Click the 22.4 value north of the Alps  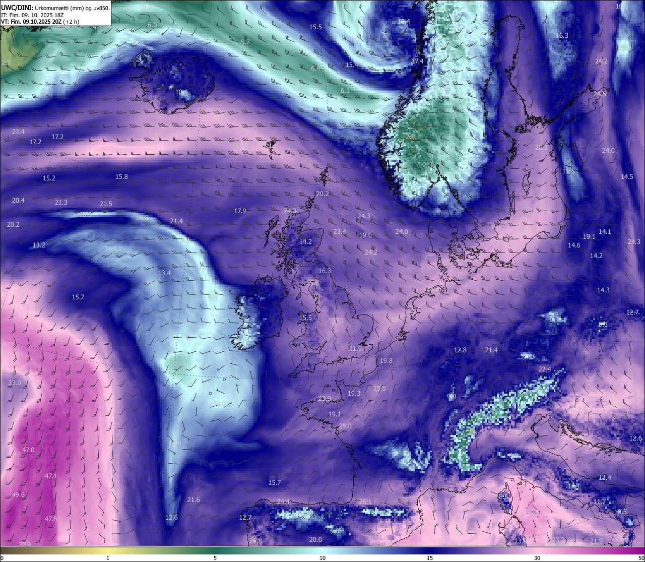[x=545, y=369]
